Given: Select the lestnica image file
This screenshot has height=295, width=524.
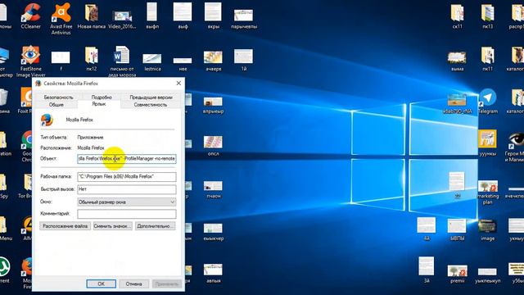Looking at the screenshot, I should click(152, 62).
